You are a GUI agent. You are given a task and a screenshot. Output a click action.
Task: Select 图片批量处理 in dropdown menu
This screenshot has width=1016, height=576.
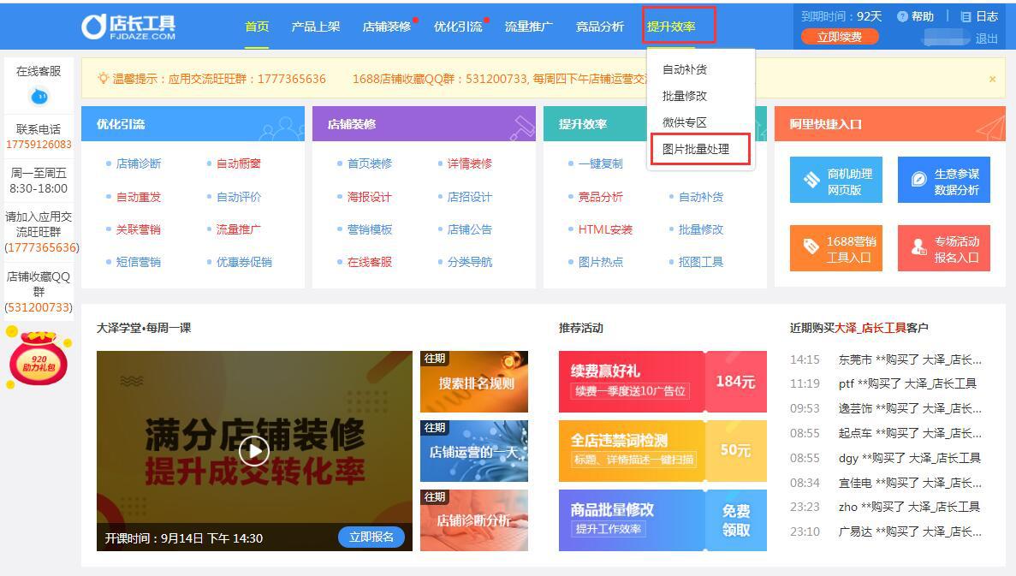tap(696, 149)
